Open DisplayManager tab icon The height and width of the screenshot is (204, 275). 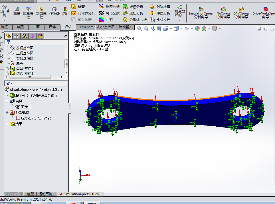pos(40,36)
